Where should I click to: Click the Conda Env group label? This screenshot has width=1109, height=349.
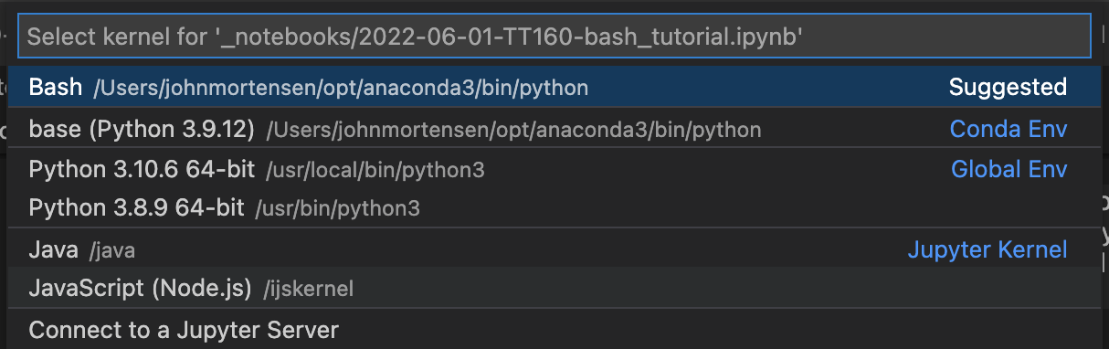click(x=1009, y=130)
